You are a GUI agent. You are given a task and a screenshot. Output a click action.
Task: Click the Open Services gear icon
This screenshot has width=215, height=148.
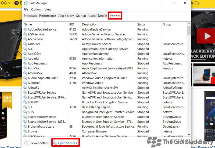tap(55, 143)
